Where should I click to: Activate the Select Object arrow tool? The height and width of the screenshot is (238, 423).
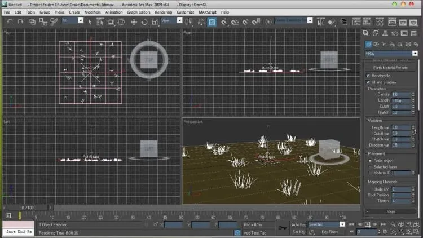[90, 22]
